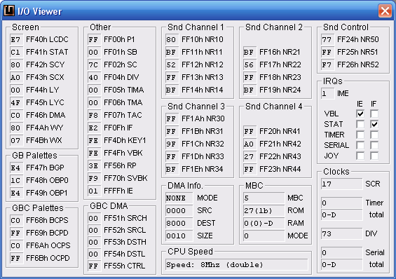The height and width of the screenshot is (279, 396).
Task: Click the FF1Ah NR30 value field
Action: [172, 119]
